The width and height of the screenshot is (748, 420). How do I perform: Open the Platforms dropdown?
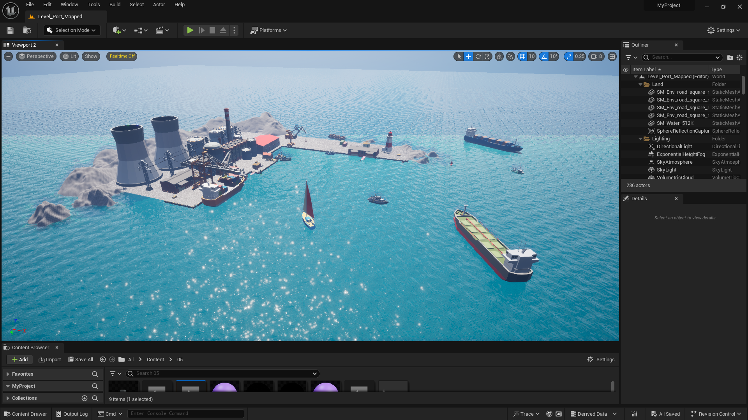click(268, 30)
